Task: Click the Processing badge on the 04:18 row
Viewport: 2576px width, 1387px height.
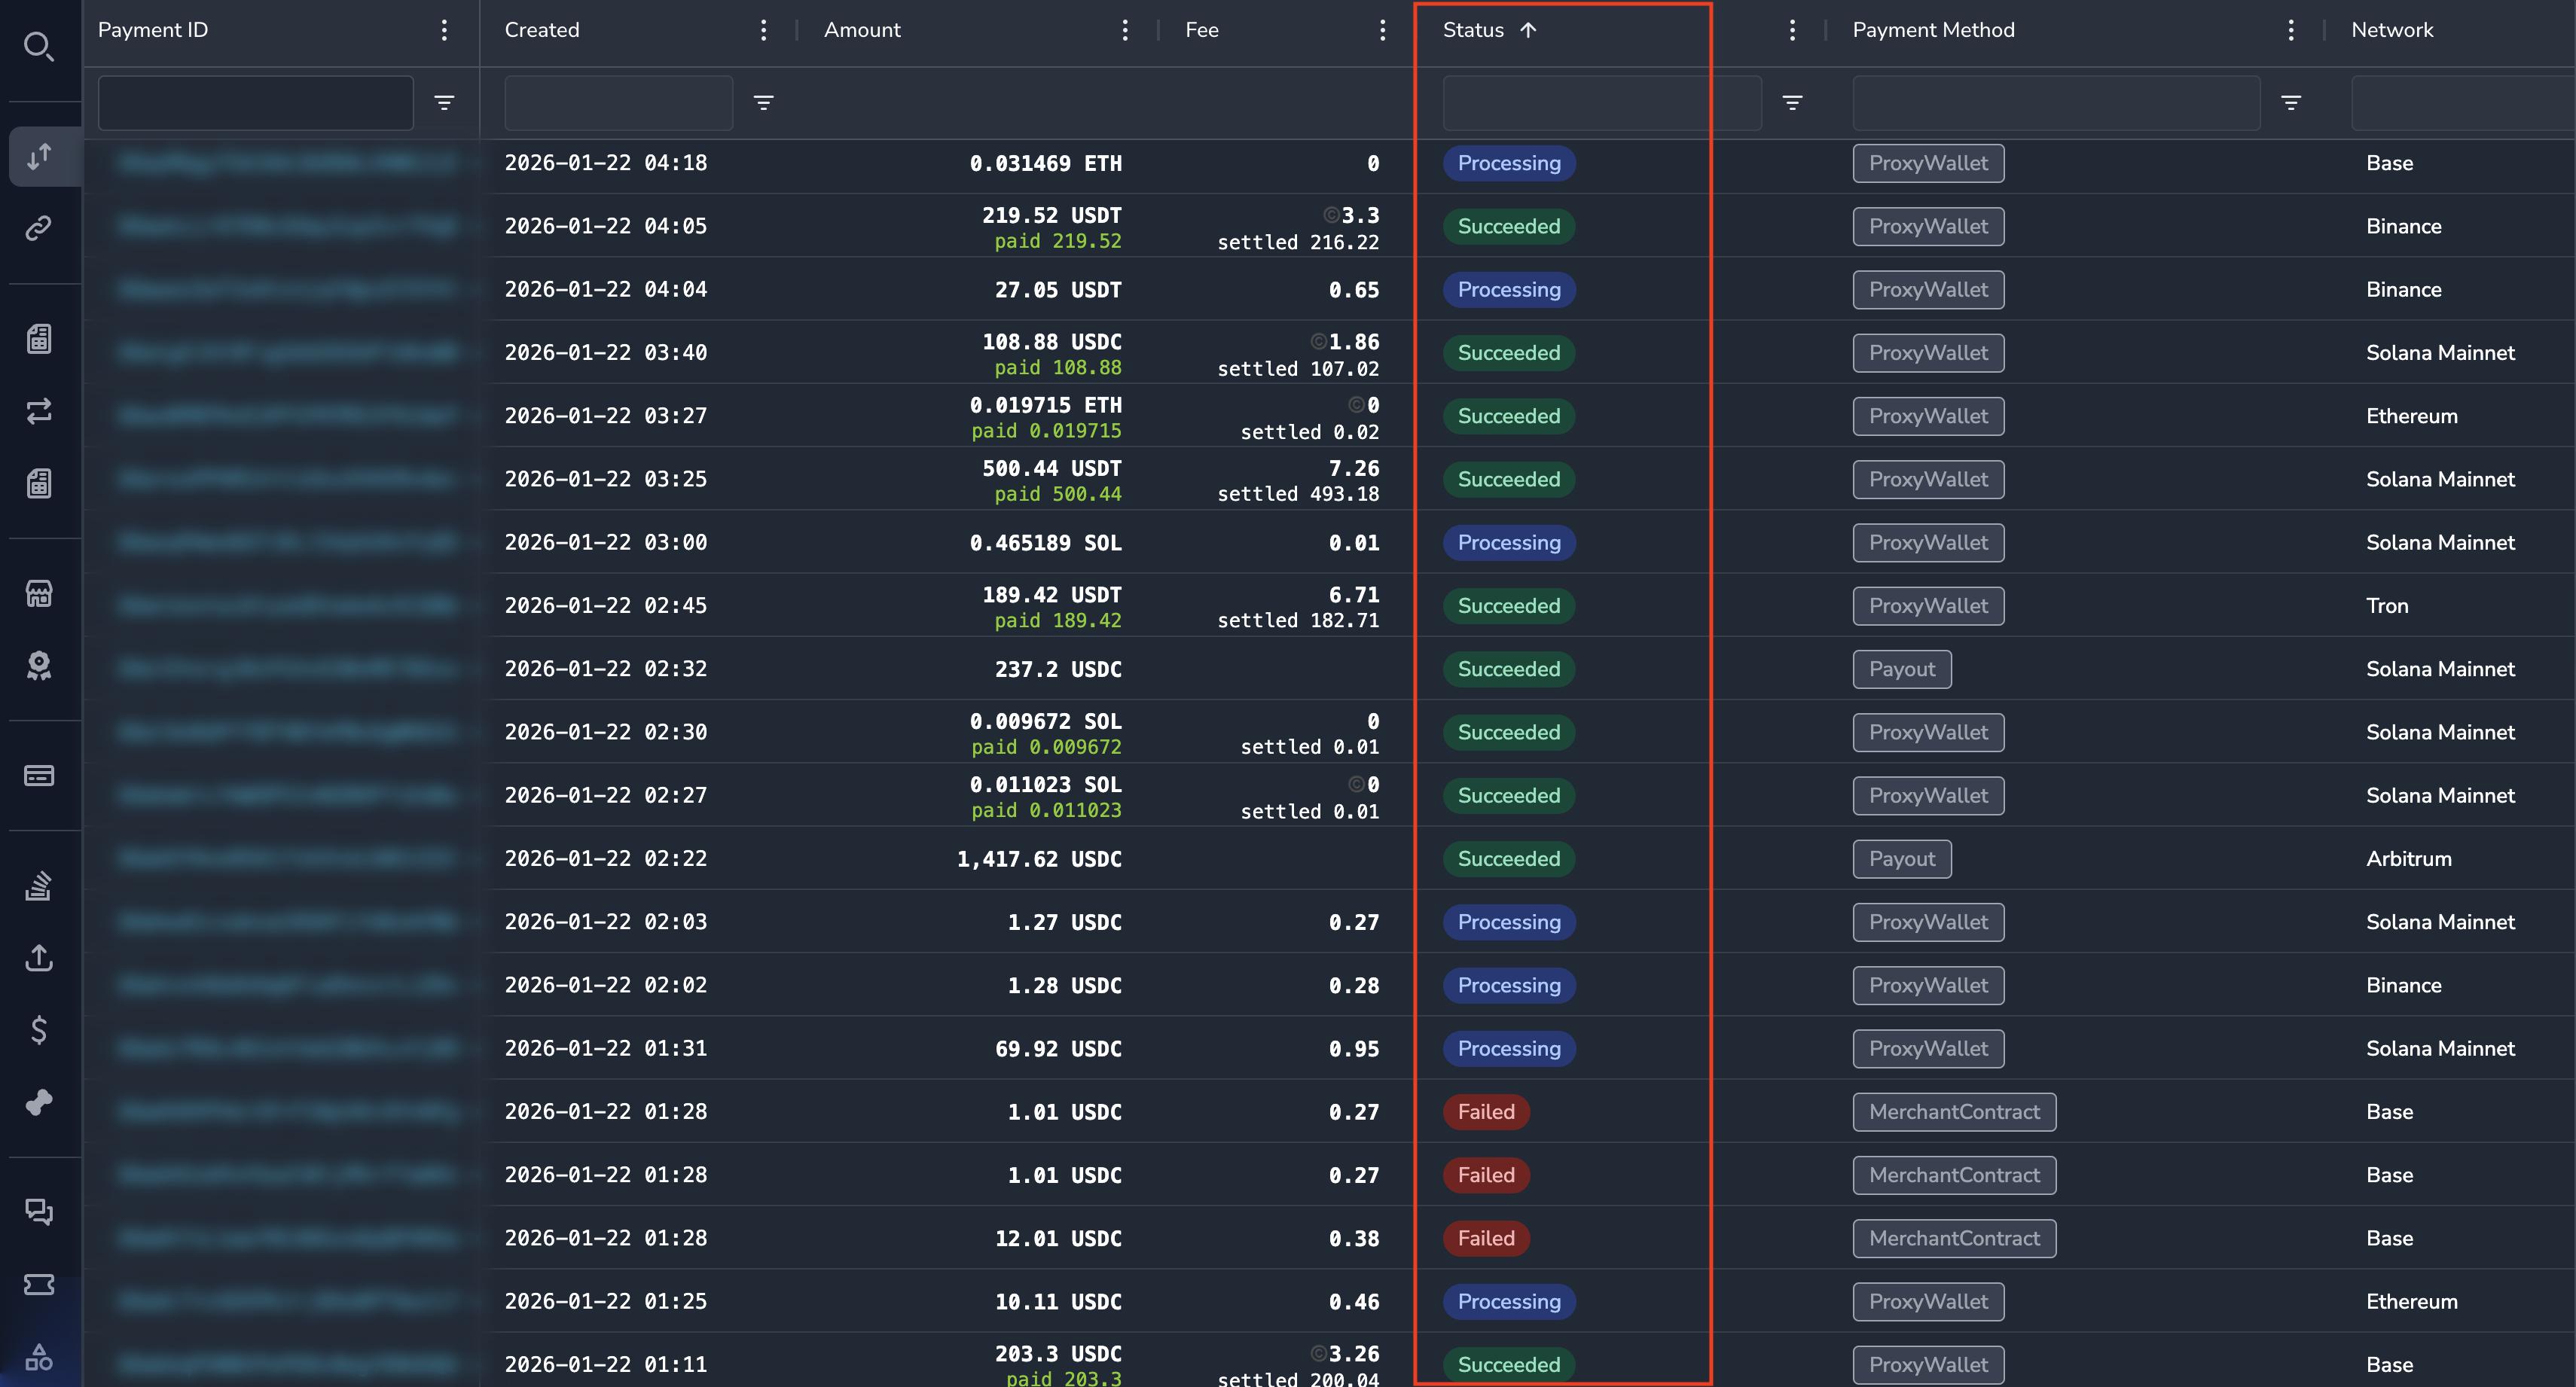Action: tap(1509, 163)
